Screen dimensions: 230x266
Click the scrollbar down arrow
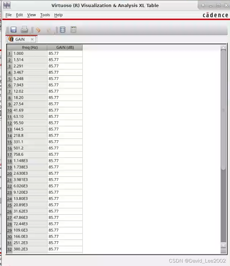(223, 245)
